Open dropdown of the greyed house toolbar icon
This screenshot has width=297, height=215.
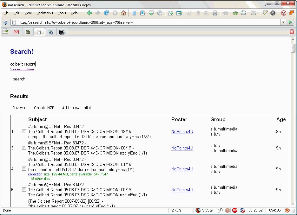[x=257, y=13]
